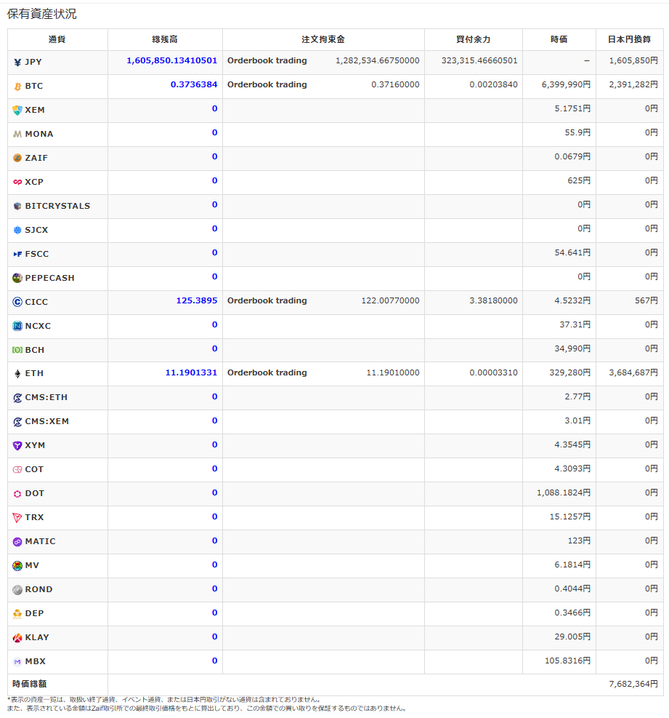The width and height of the screenshot is (669, 718).
Task: Click the total value 7,682,364円
Action: (x=633, y=684)
